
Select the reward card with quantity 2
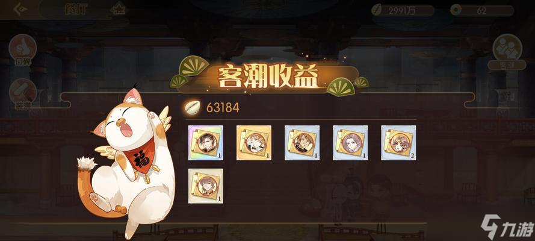(398, 143)
